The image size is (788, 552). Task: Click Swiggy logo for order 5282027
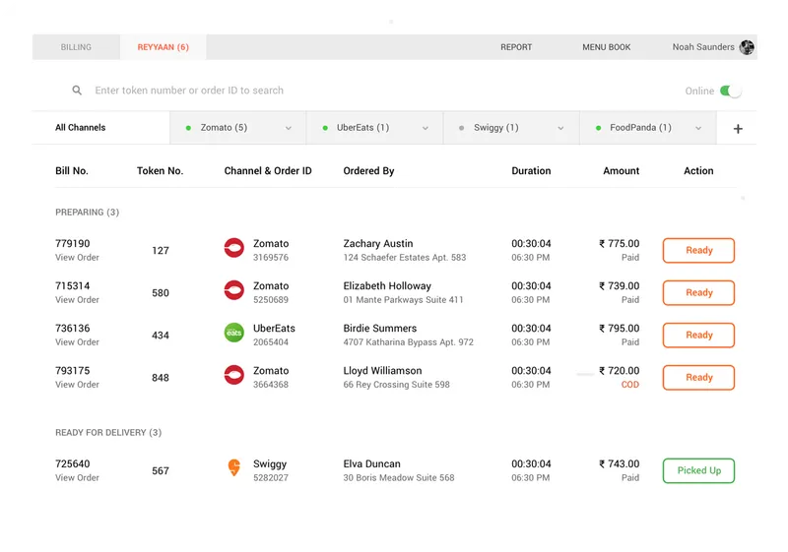click(x=233, y=467)
